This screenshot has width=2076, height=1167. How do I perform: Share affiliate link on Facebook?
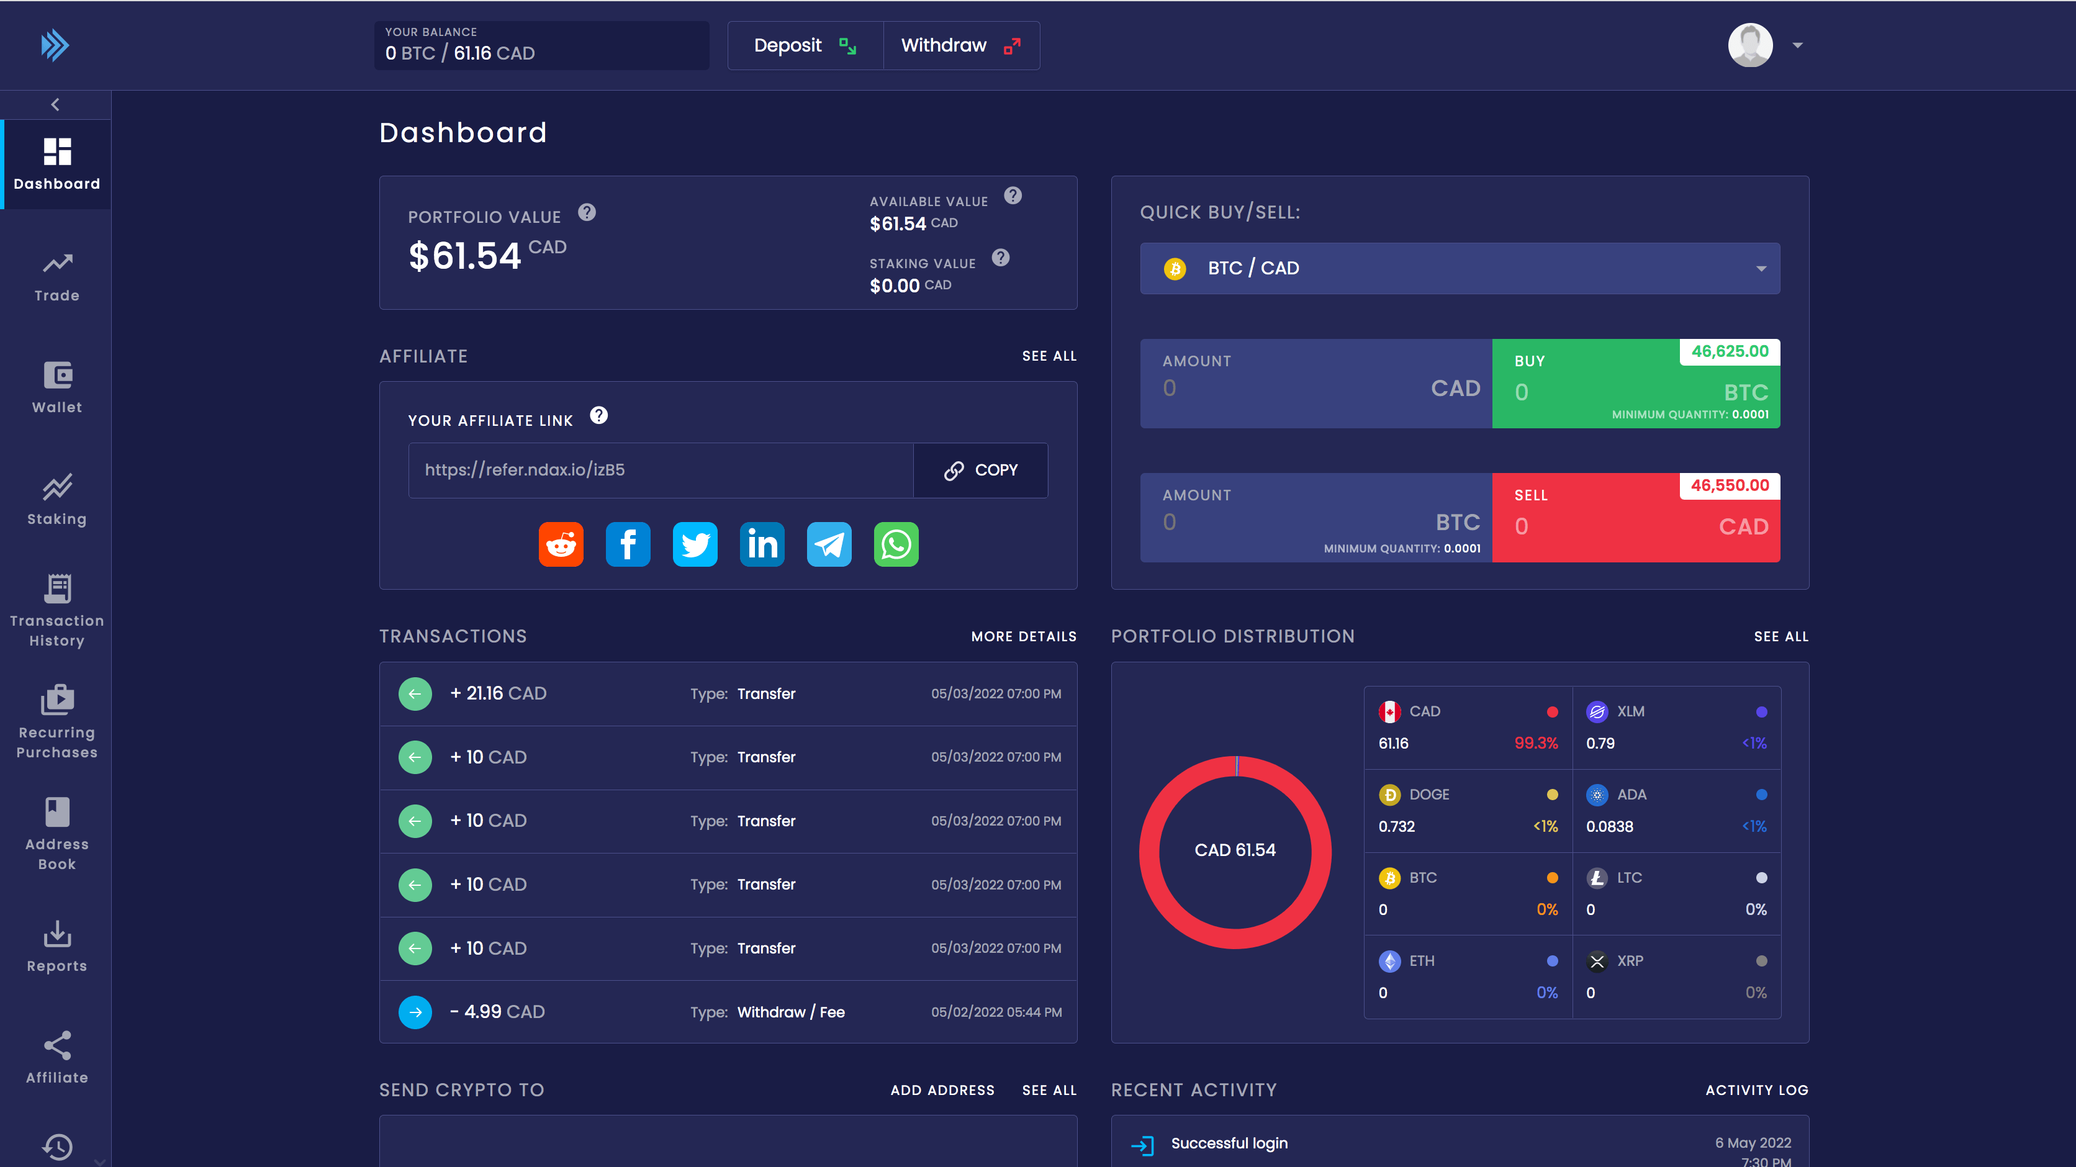pos(628,545)
